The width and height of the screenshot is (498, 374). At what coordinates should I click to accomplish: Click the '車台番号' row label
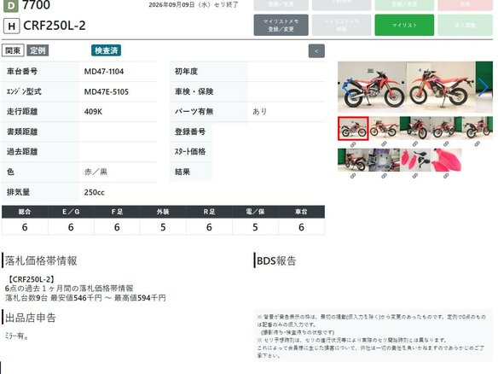coord(22,71)
